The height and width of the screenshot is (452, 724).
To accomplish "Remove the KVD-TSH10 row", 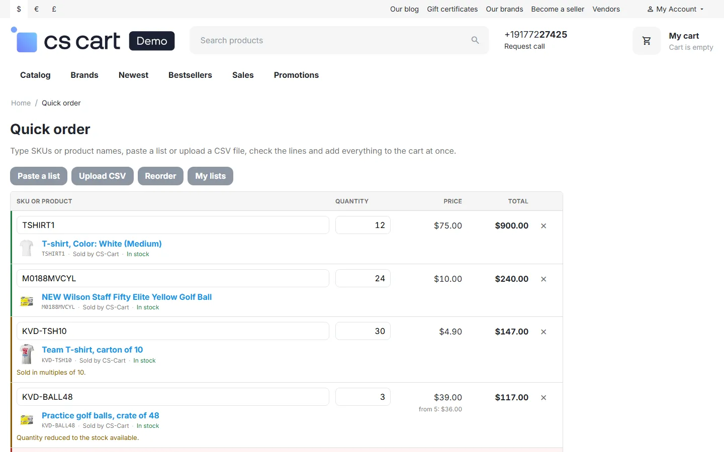I will click(544, 332).
